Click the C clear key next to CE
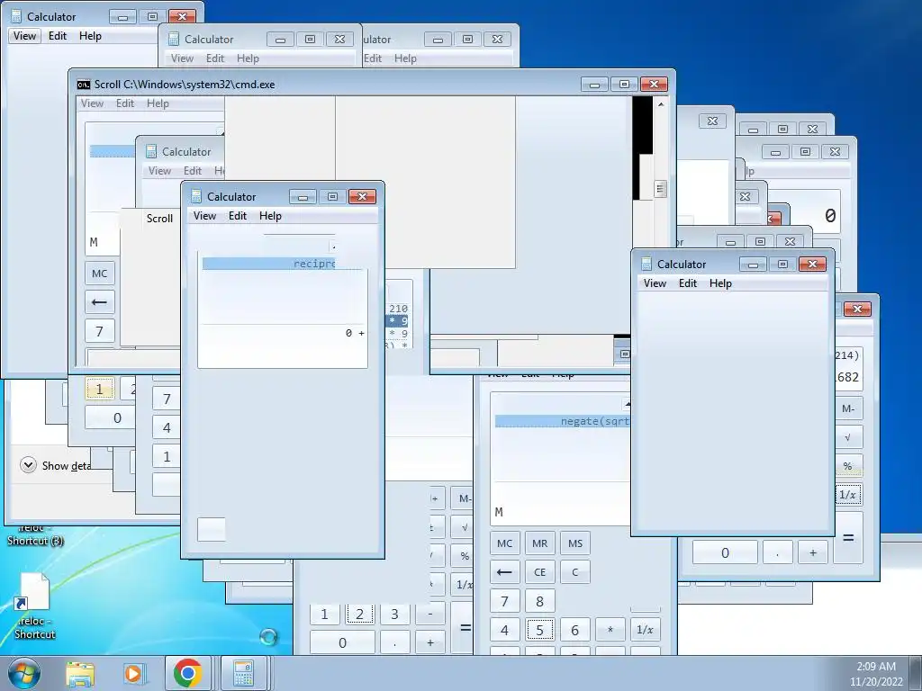The height and width of the screenshot is (691, 922). 575,572
